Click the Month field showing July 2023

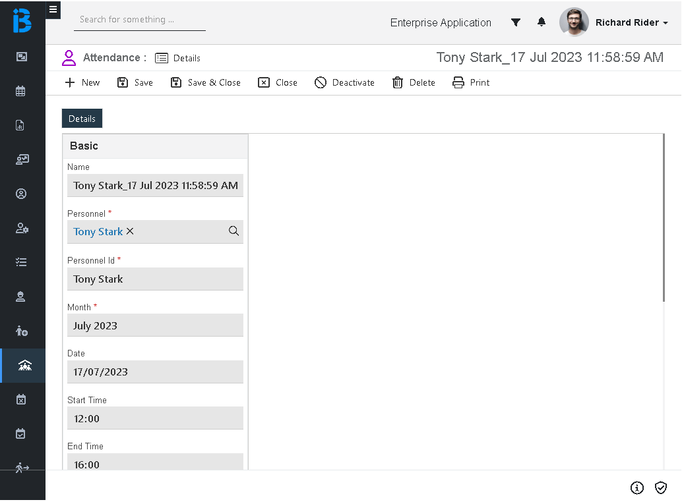tap(155, 325)
